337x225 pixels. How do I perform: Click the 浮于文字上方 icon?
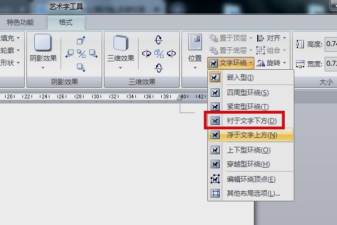(x=215, y=135)
